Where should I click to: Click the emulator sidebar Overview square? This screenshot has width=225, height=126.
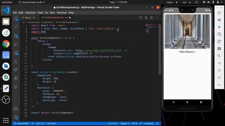pyautogui.click(x=219, y=78)
